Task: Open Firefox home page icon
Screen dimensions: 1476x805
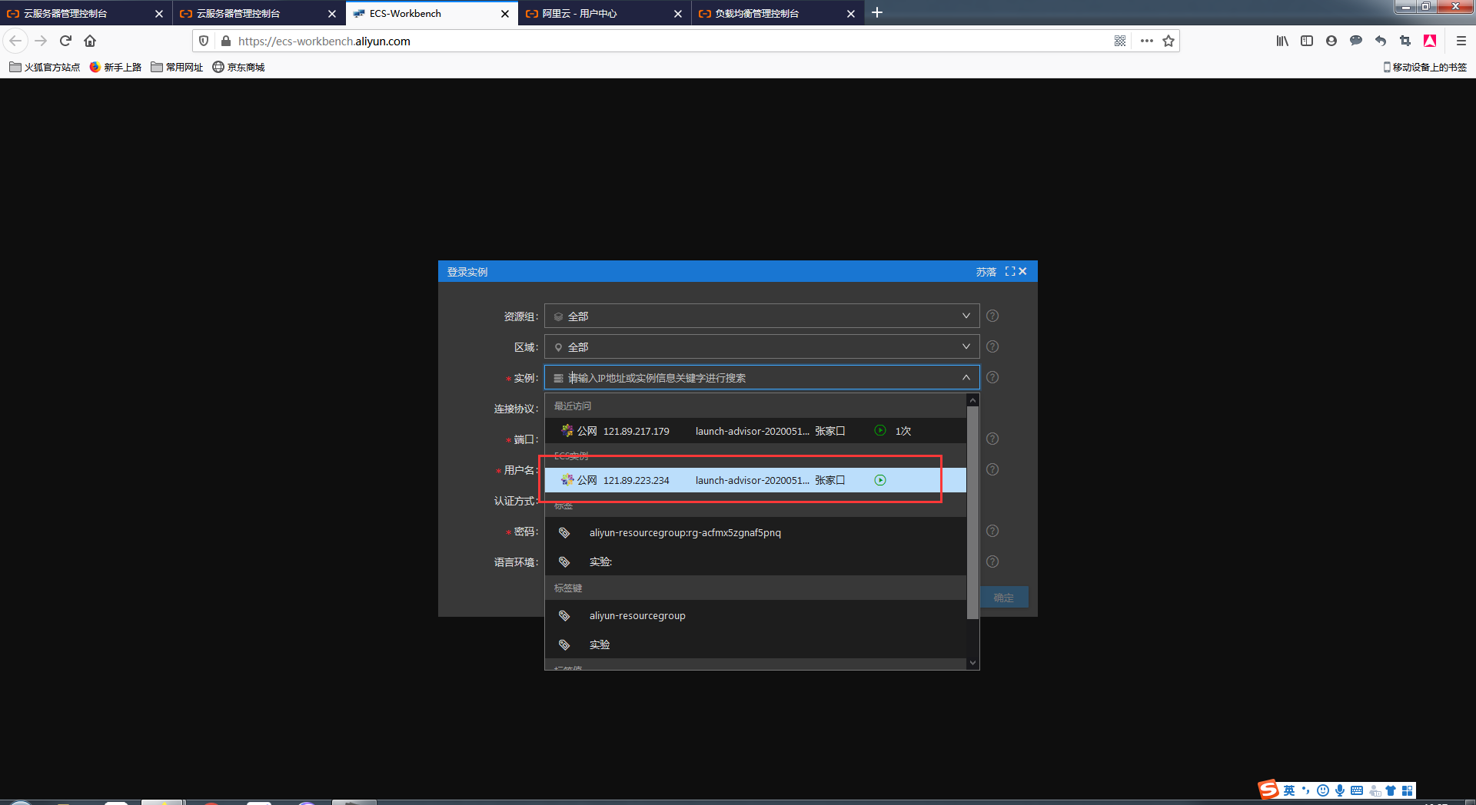Action: tap(90, 41)
